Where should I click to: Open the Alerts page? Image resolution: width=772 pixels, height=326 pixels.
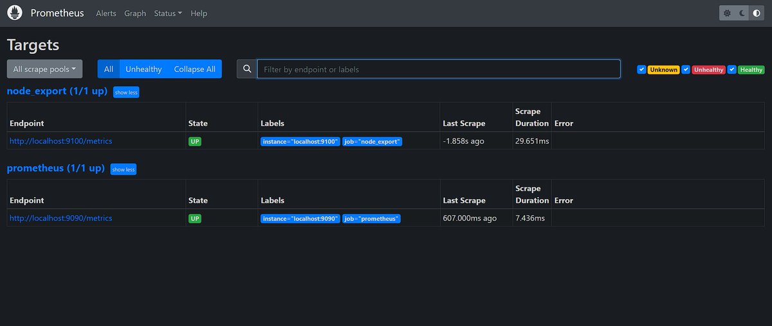coord(106,13)
